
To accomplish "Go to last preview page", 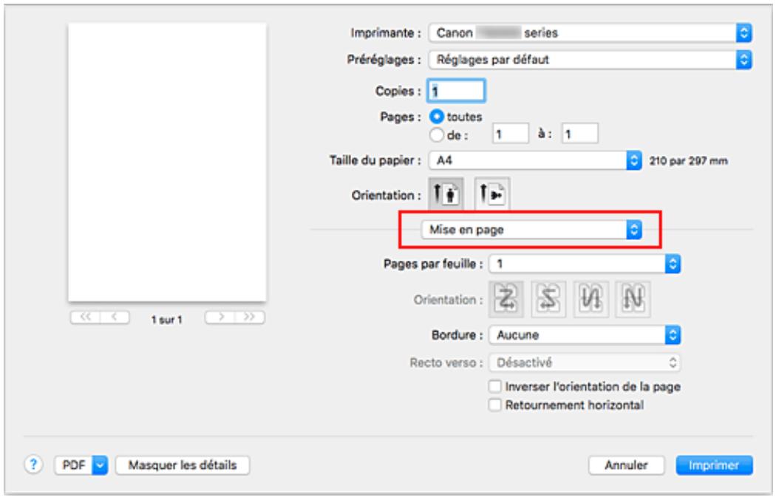I will (x=250, y=317).
